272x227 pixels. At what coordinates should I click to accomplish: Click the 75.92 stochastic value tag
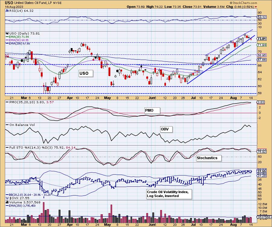coord(262,152)
